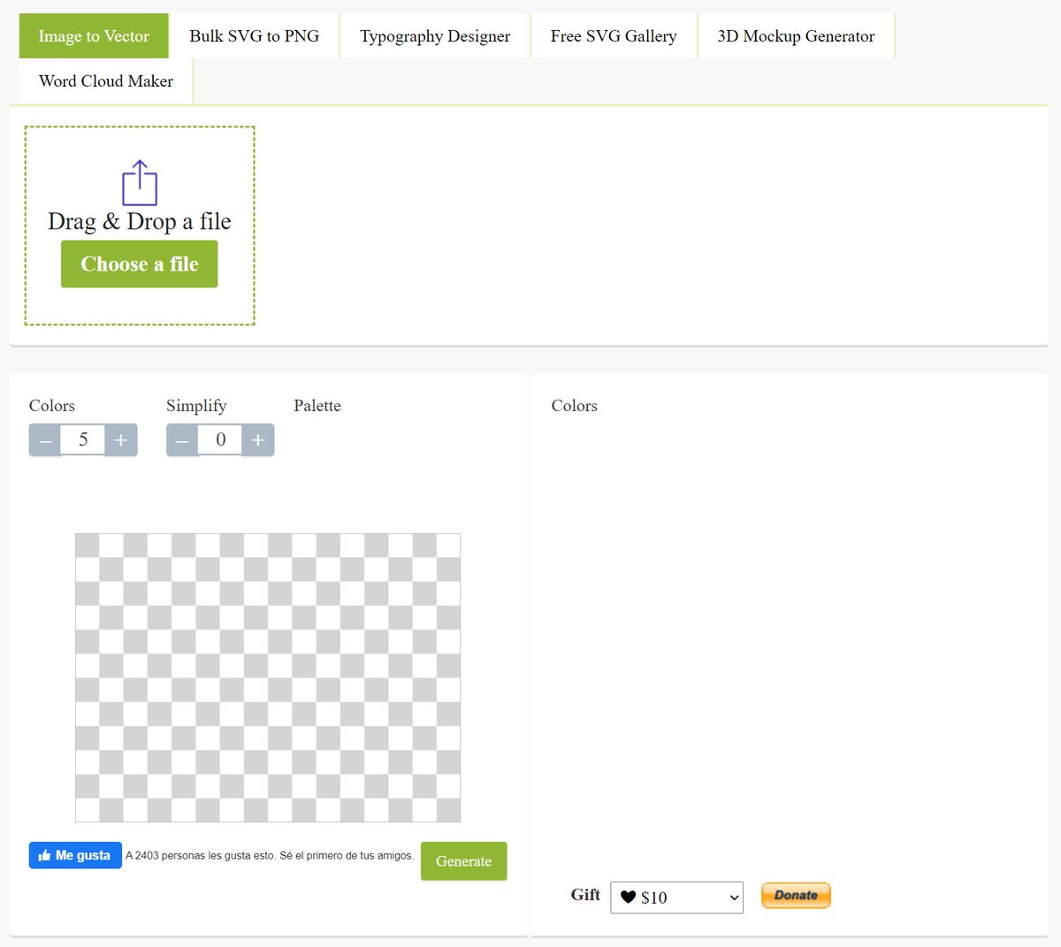Click the upload arrow icon
The image size is (1061, 947).
coord(139,183)
